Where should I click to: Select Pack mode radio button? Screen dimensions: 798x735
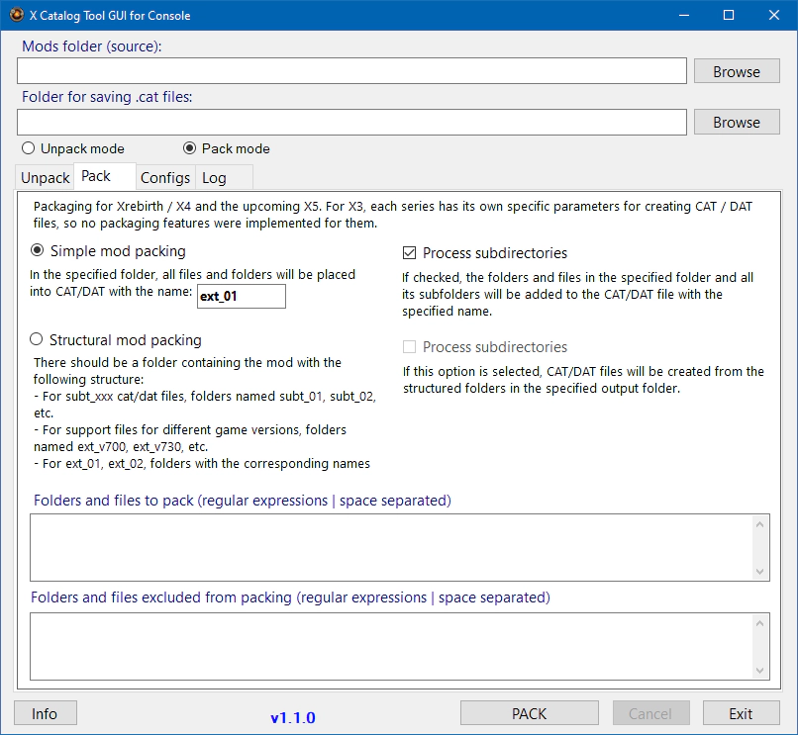[190, 148]
